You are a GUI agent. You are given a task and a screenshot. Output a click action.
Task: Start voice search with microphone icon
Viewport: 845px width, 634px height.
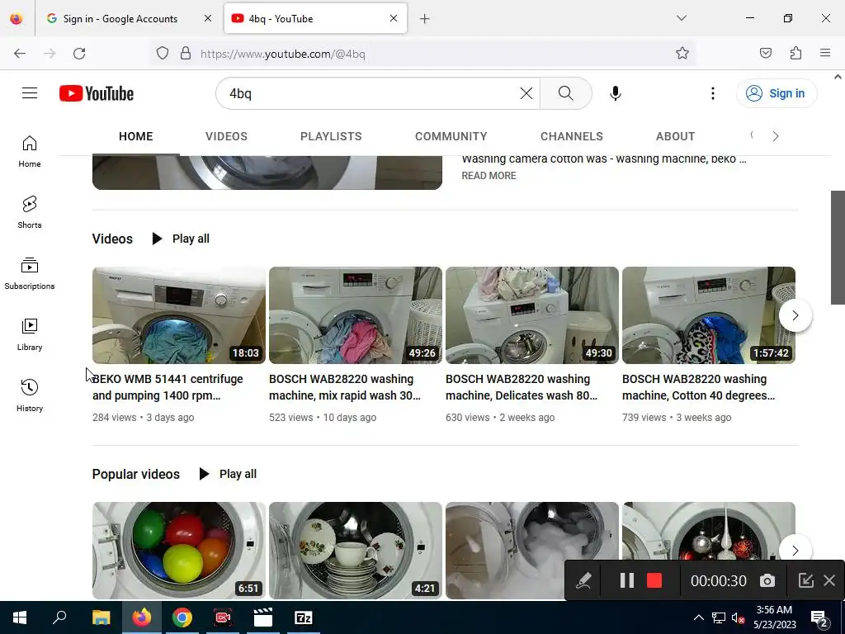coord(616,93)
